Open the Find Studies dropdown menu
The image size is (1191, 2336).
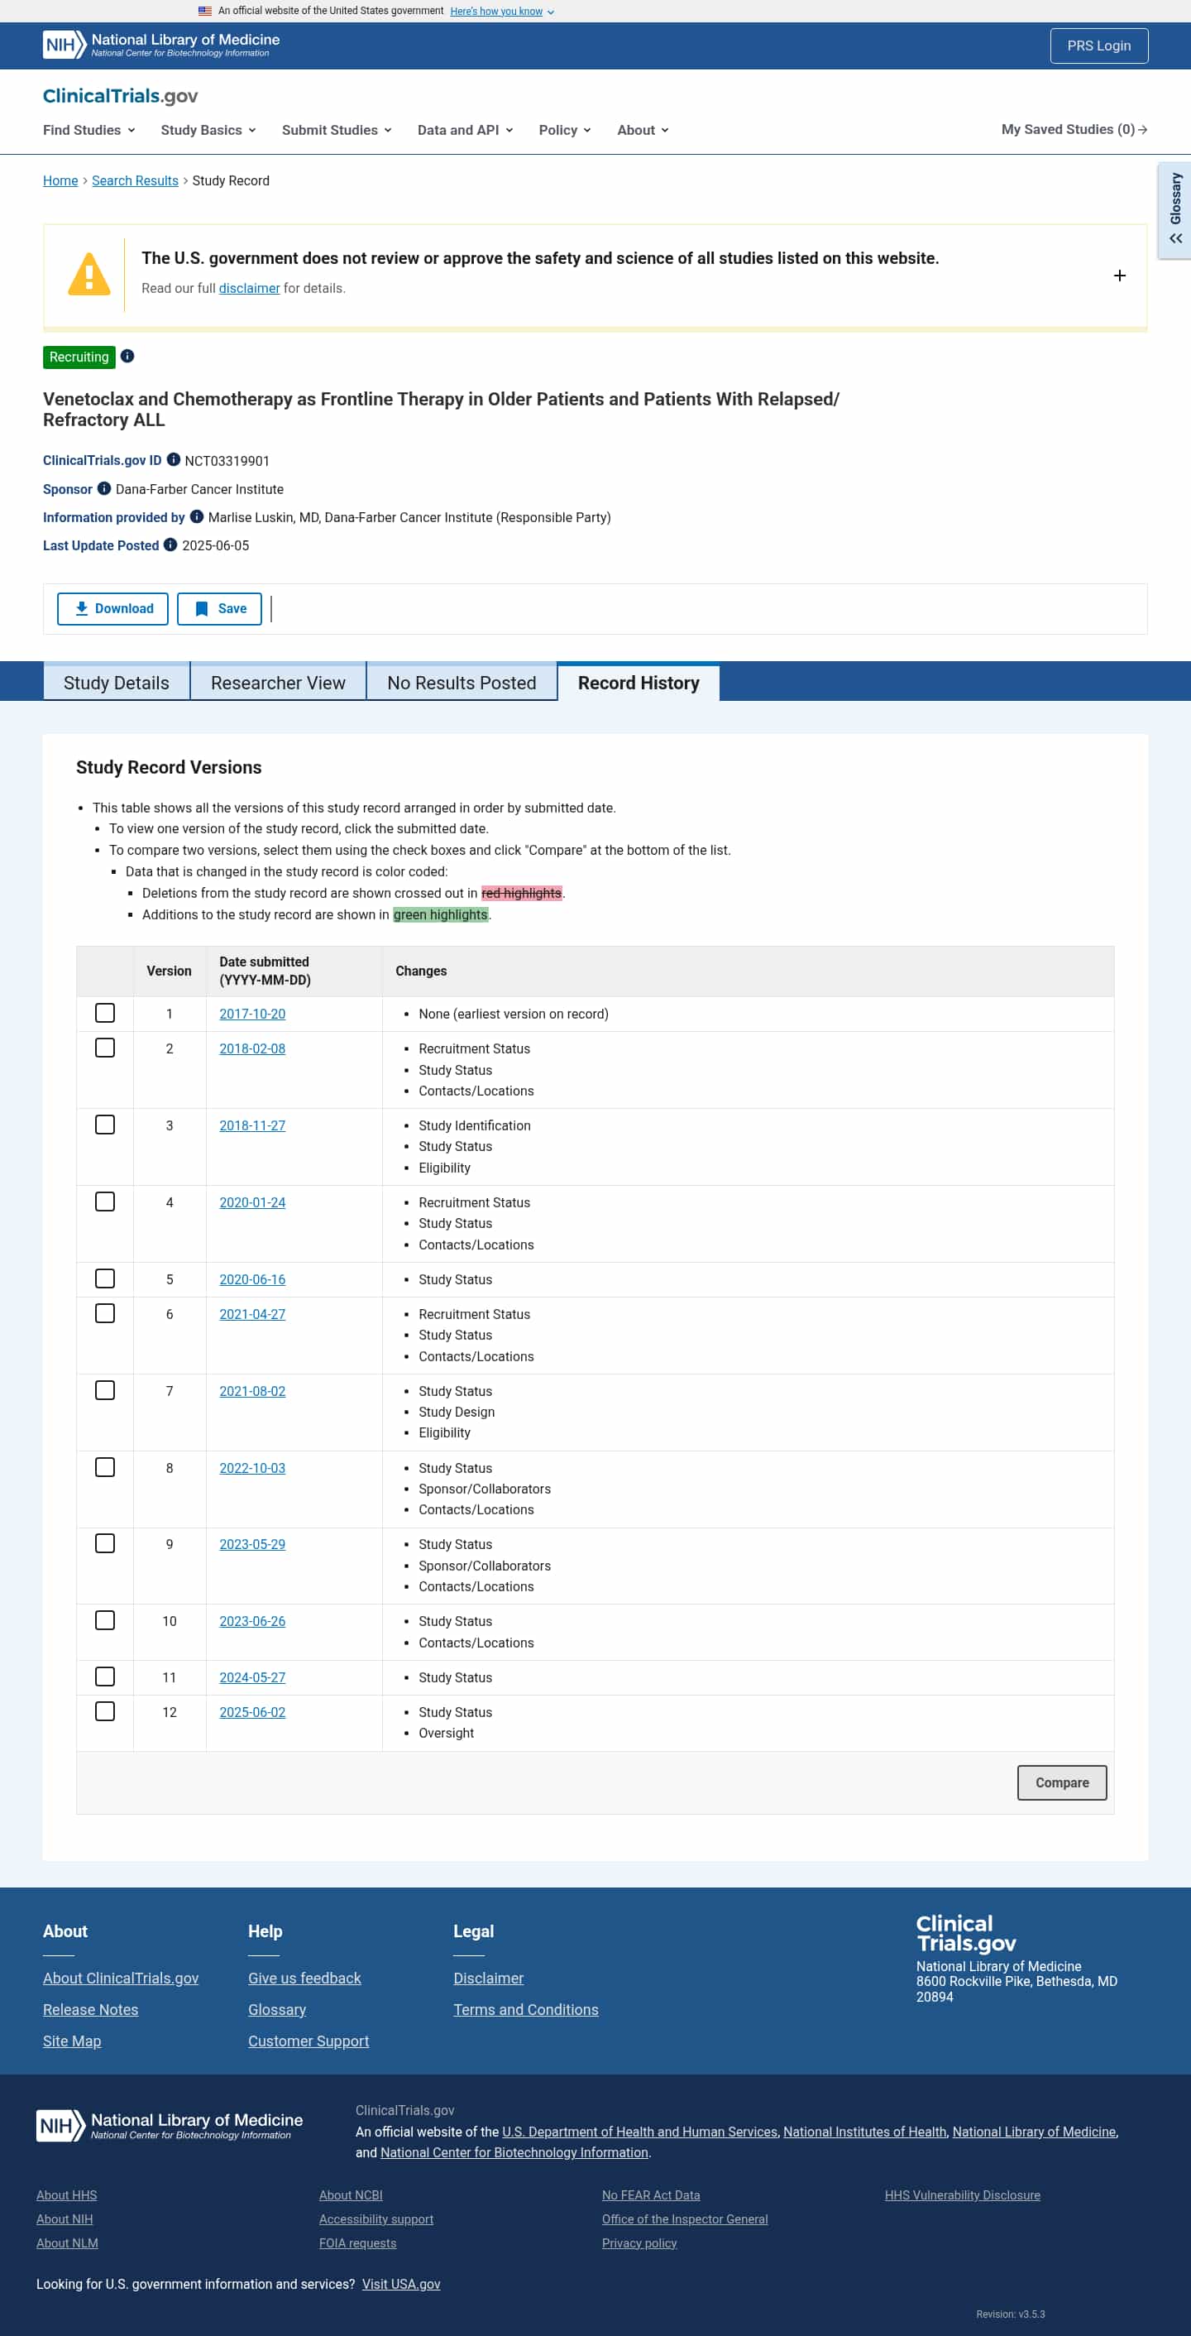click(x=88, y=130)
